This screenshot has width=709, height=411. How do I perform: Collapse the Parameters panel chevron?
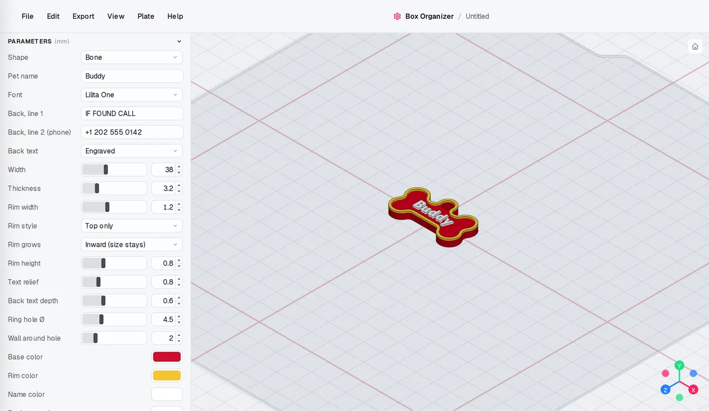coord(179,42)
